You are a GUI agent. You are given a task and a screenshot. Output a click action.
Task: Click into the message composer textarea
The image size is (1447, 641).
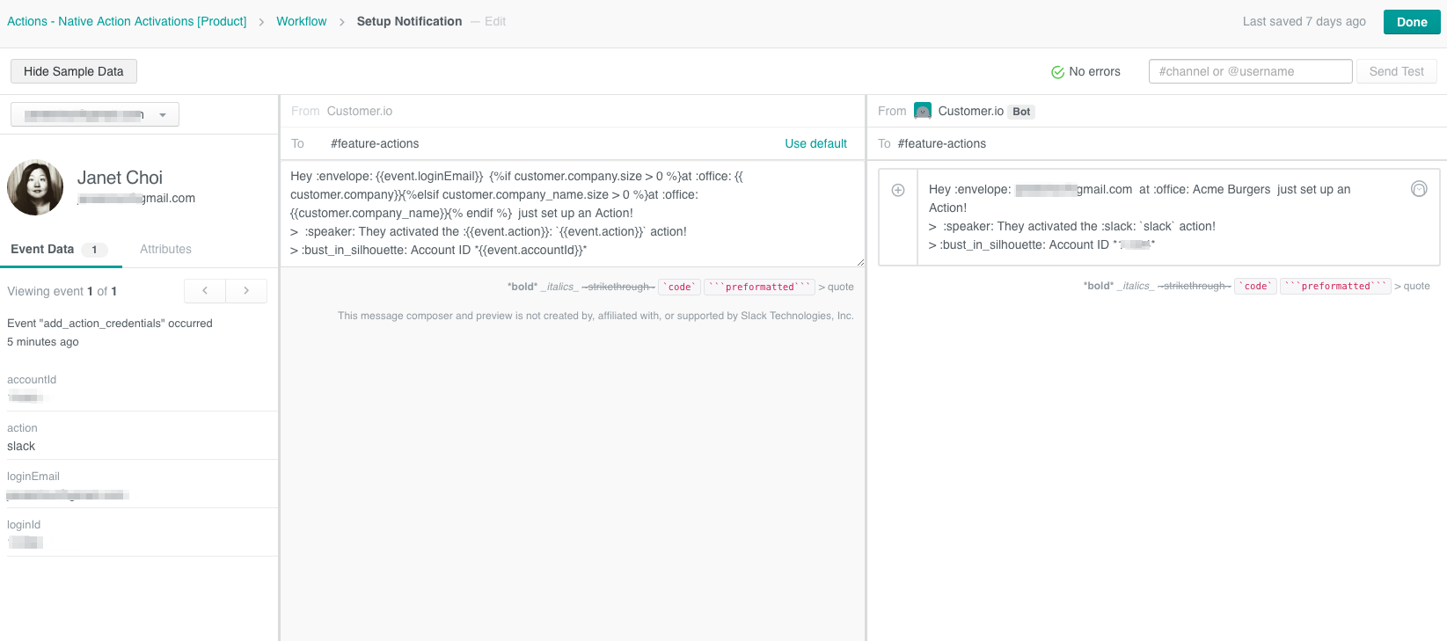[x=573, y=214]
